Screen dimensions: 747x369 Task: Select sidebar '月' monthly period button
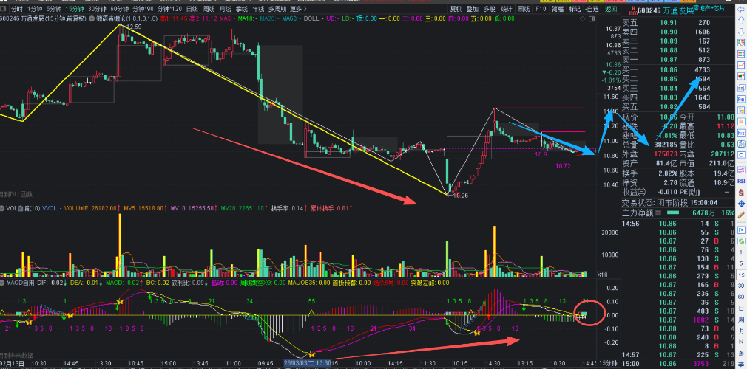(x=741, y=331)
